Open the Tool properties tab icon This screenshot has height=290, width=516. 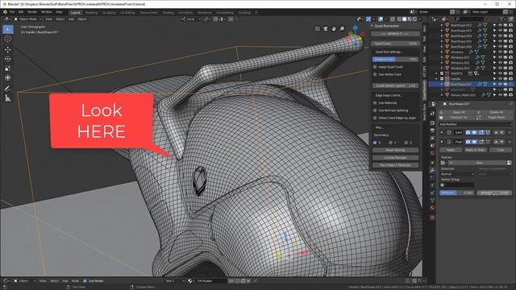(433, 114)
